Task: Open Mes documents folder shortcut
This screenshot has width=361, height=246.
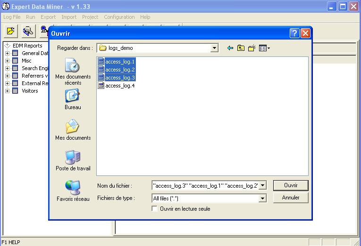Action: [73, 130]
